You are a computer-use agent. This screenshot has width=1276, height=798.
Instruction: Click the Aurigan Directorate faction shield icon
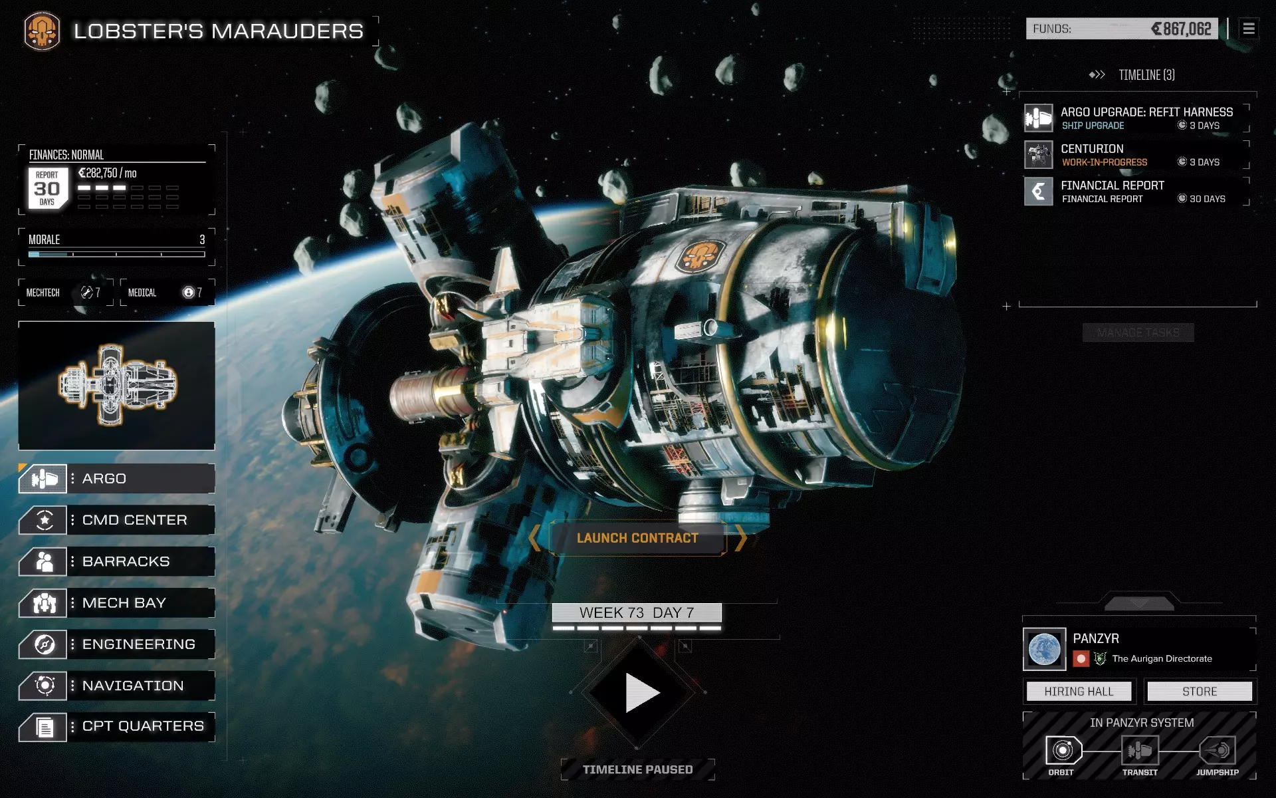tap(1100, 658)
